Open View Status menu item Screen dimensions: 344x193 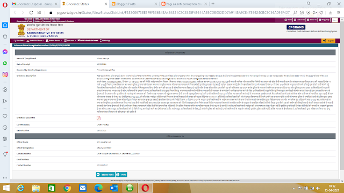[19, 41]
